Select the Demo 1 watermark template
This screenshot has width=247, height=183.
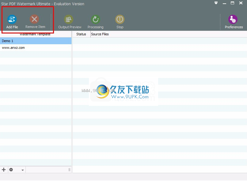pos(36,41)
